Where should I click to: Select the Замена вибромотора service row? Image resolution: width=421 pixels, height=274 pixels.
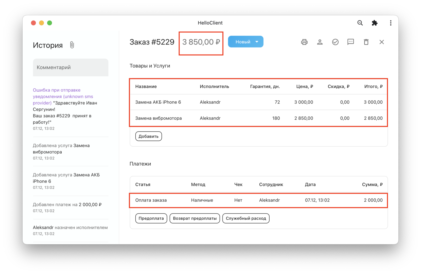(x=259, y=118)
